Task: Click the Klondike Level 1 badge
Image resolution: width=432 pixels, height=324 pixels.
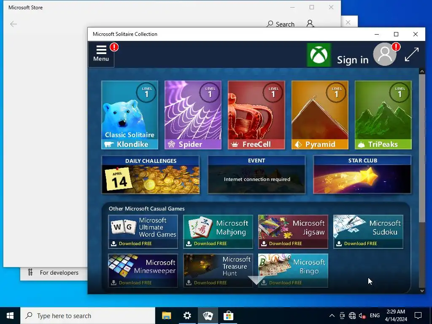Action: (x=146, y=92)
